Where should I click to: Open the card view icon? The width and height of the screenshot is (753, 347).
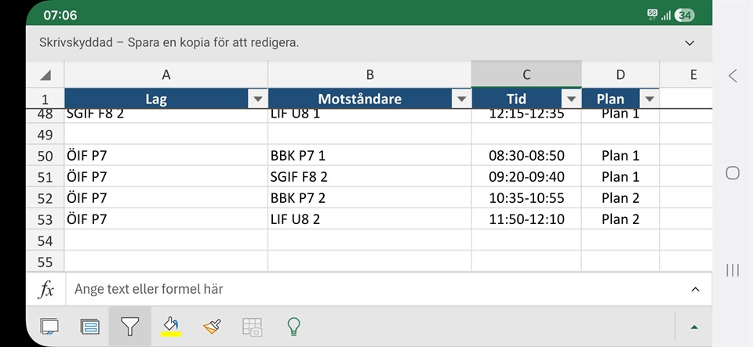point(89,327)
